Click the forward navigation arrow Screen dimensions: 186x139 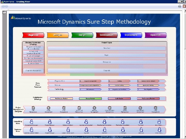[7, 6]
